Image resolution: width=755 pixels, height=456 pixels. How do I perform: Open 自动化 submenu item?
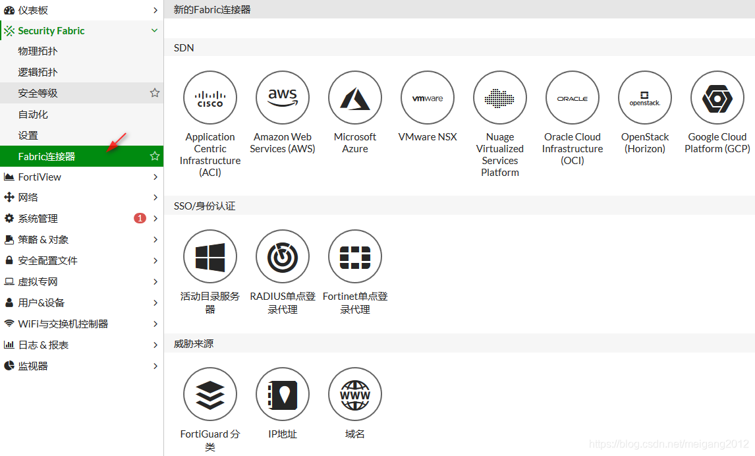(x=82, y=115)
